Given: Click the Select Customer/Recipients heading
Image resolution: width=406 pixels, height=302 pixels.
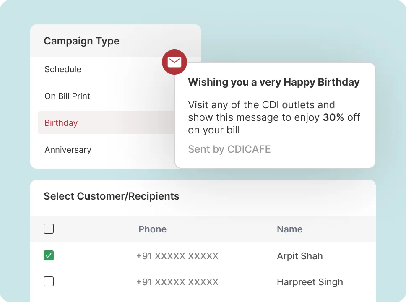Looking at the screenshot, I should tap(112, 196).
